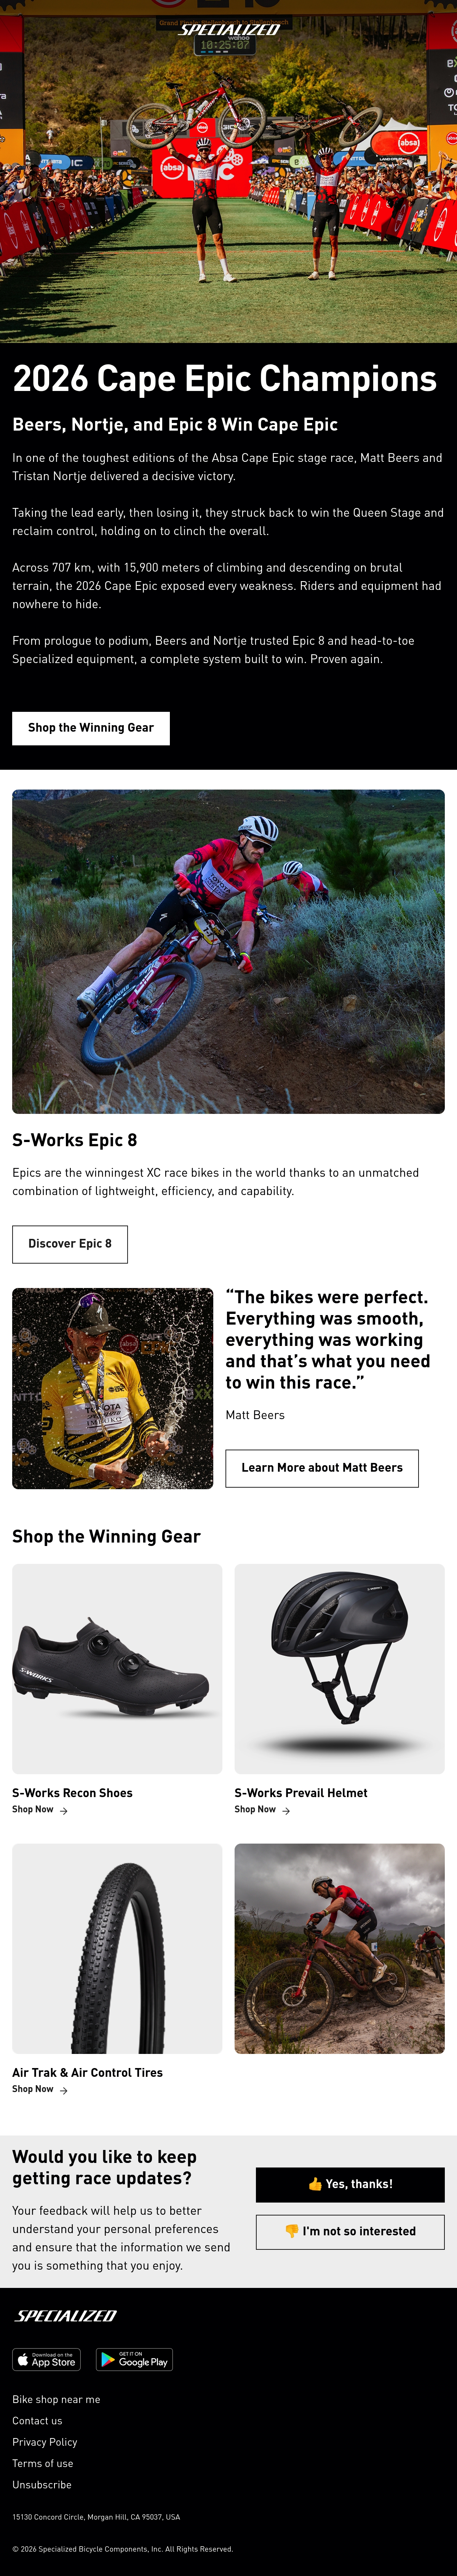Click the Air Trak tire product image

tap(117, 1949)
